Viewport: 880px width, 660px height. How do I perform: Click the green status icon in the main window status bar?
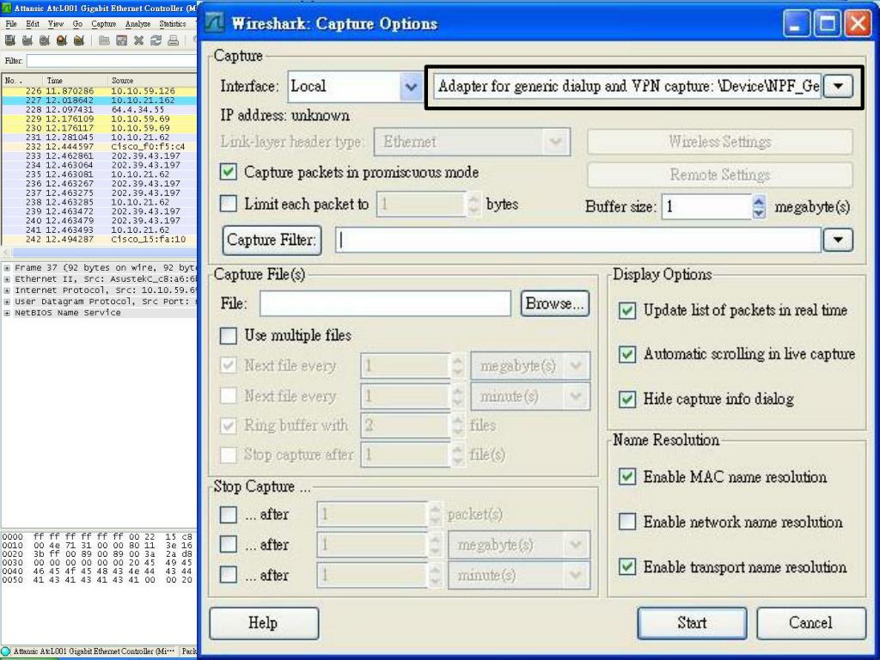coord(6,651)
